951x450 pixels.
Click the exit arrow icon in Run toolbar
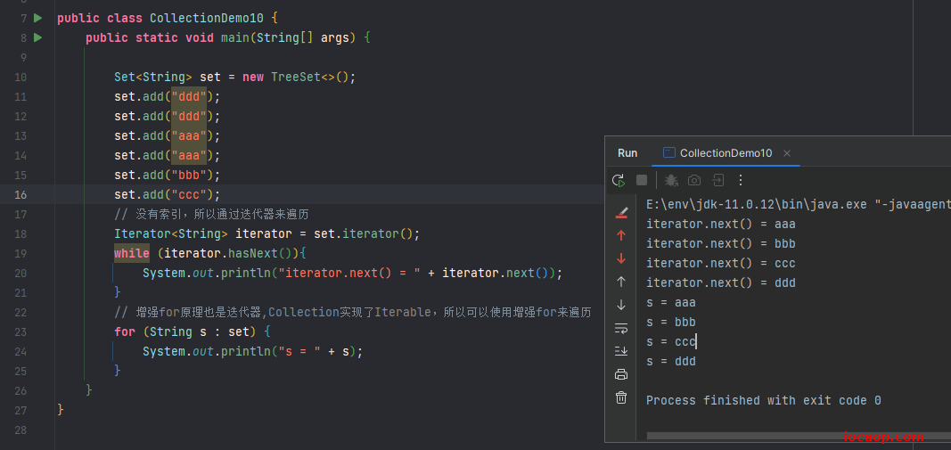[718, 180]
